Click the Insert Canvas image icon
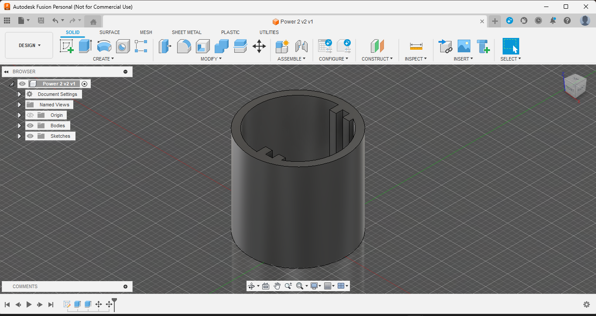 [x=464, y=46]
